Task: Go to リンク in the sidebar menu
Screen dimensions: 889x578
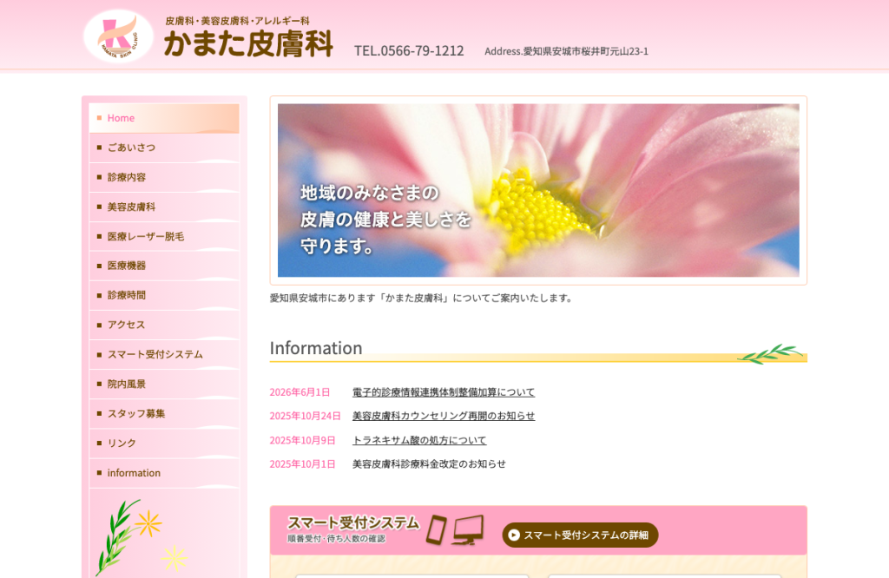Action: 164,443
